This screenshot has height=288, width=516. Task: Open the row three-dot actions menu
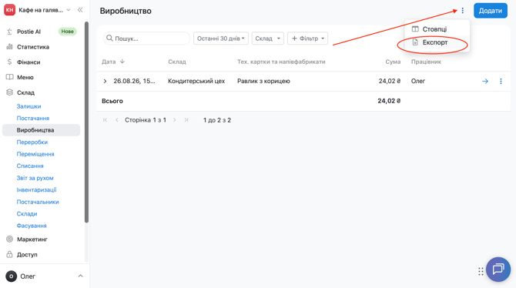click(x=501, y=81)
